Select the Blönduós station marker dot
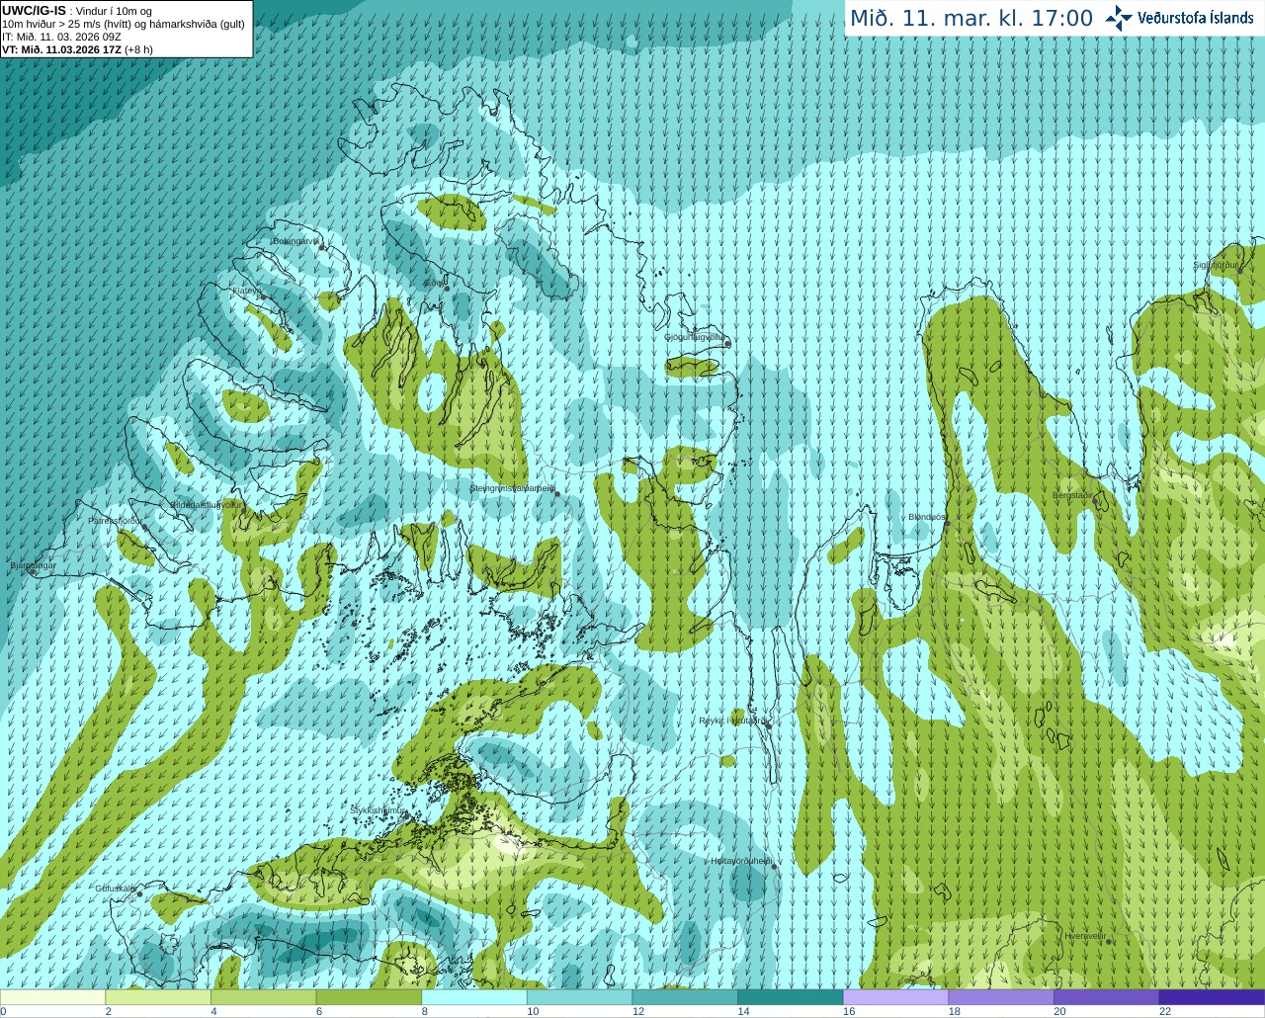This screenshot has height=1018, width=1265. coord(947,524)
